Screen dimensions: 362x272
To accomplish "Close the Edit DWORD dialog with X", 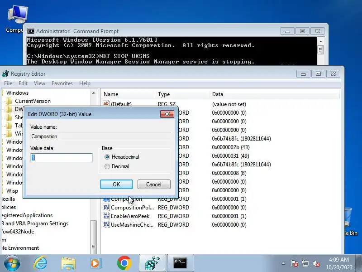I will click(x=167, y=114).
